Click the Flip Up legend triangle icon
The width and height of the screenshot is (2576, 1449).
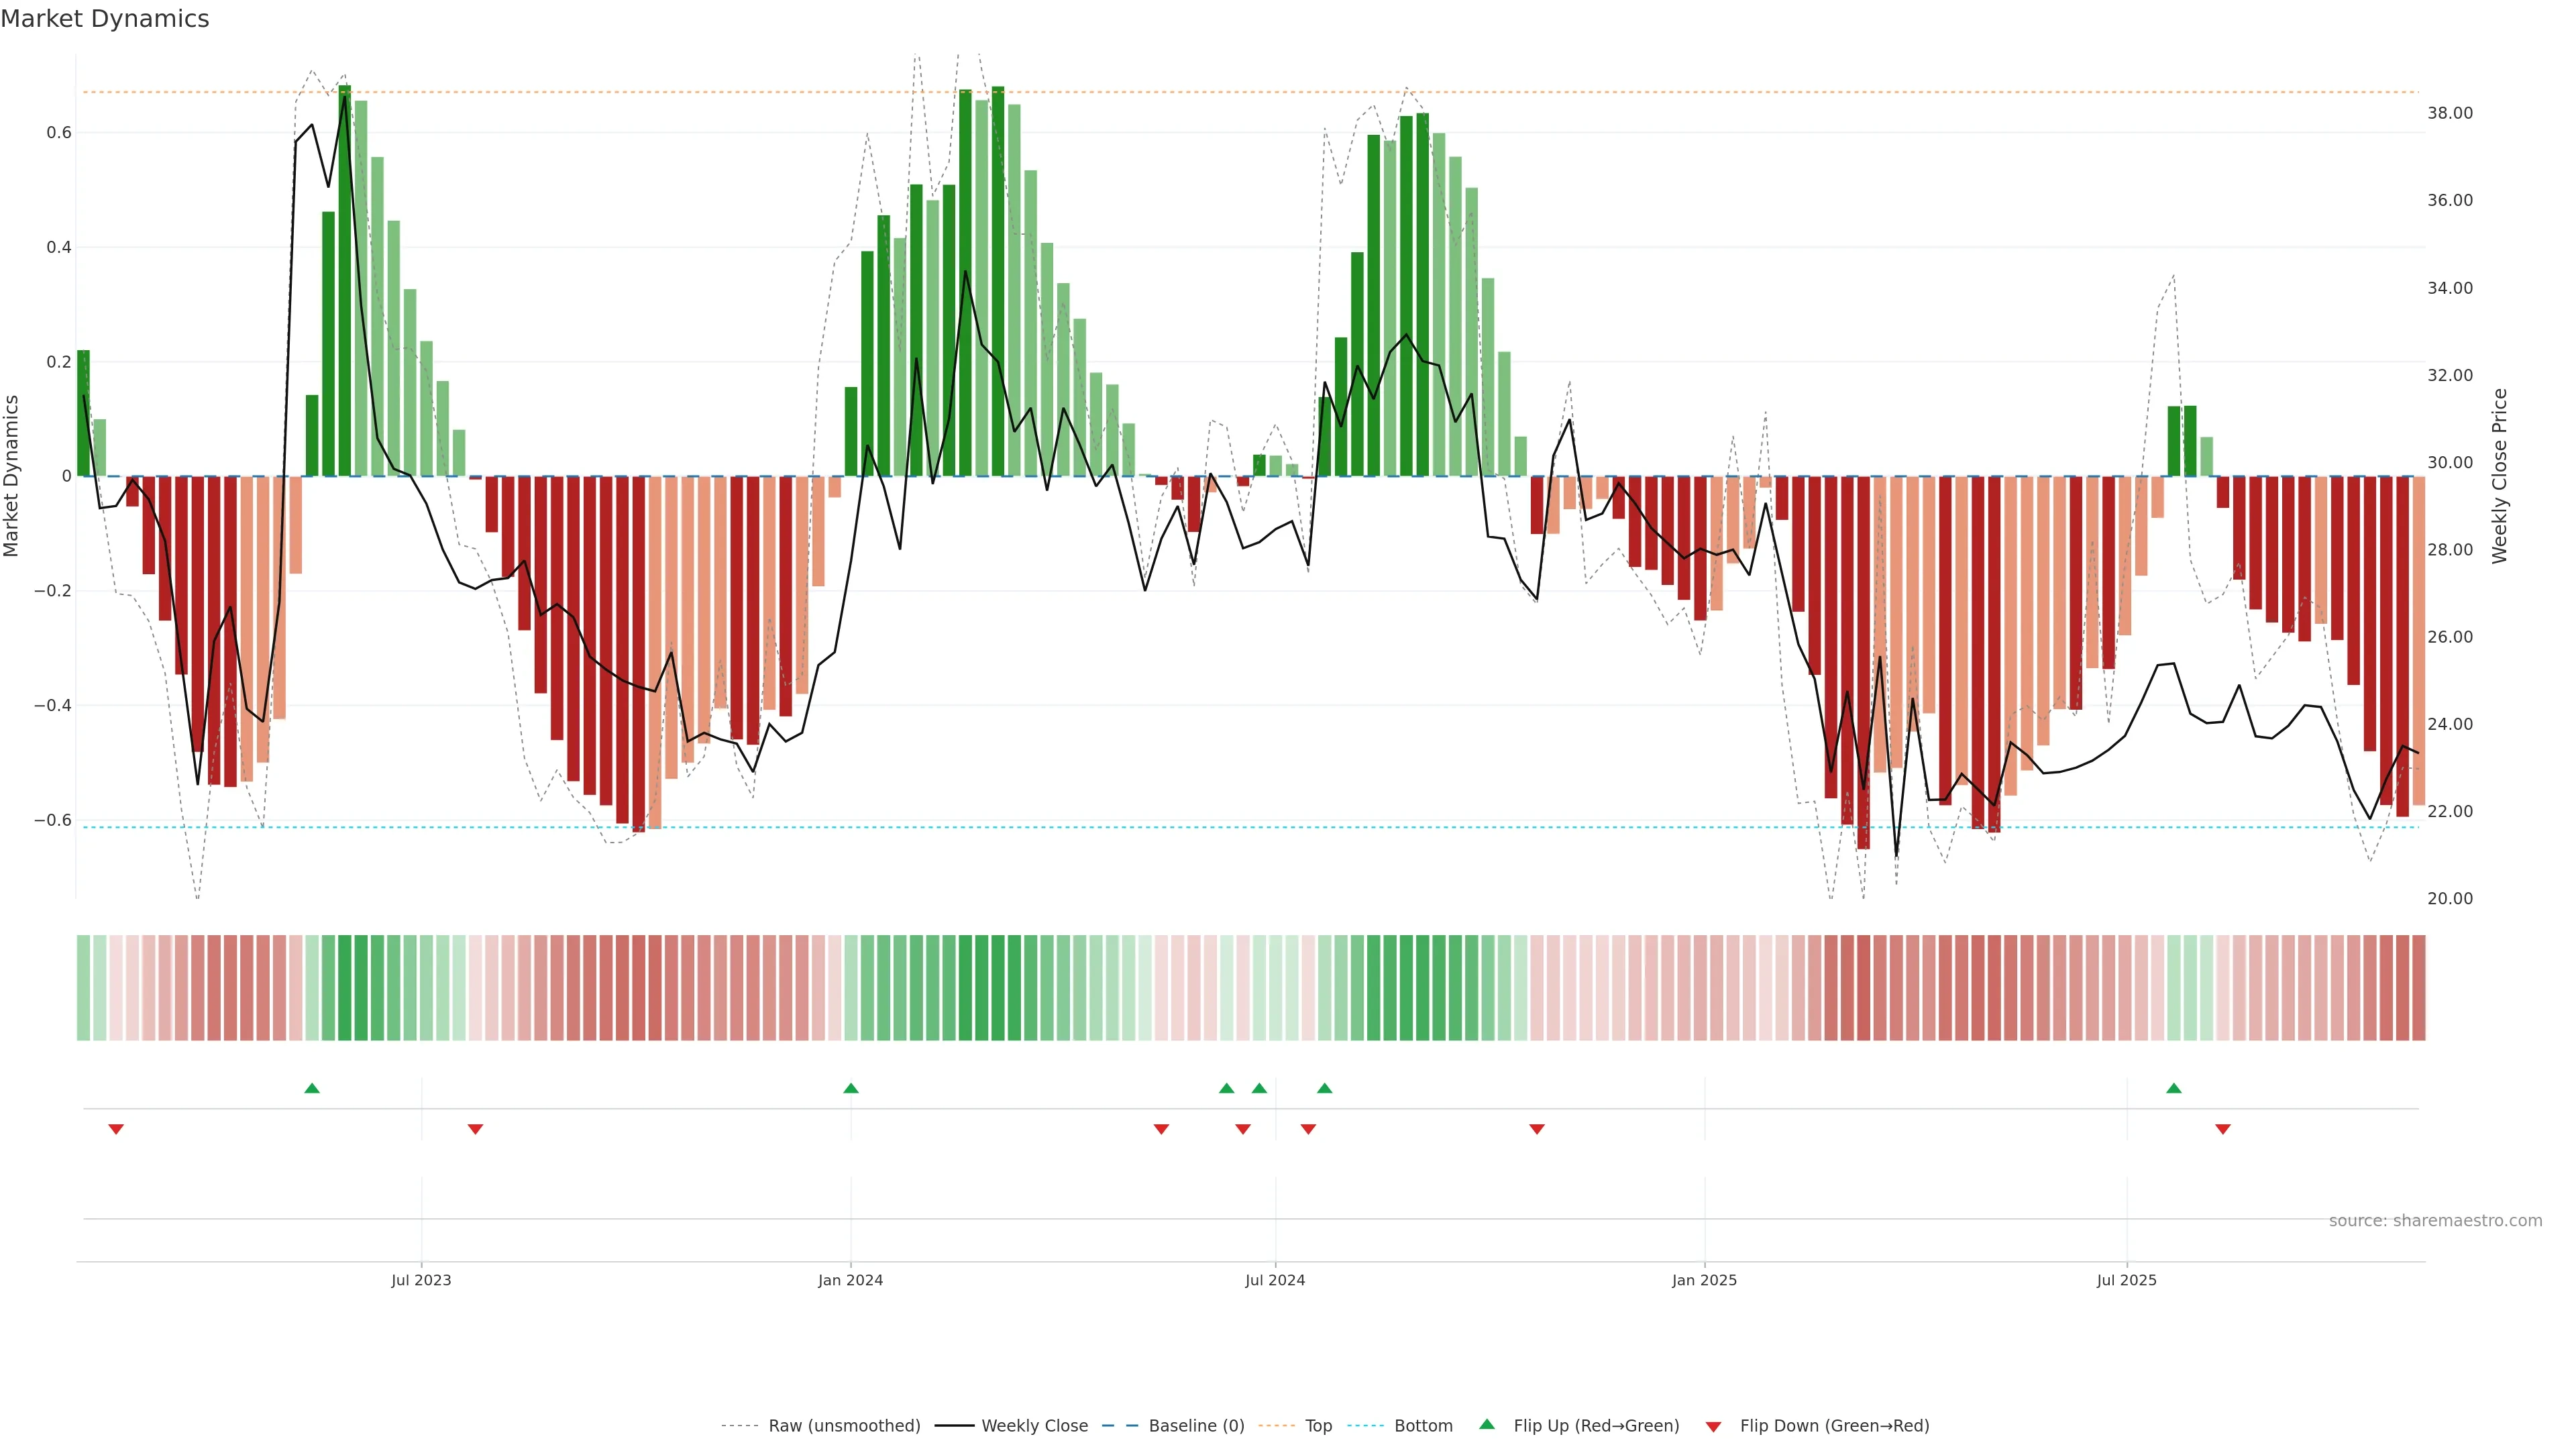[x=1487, y=1424]
